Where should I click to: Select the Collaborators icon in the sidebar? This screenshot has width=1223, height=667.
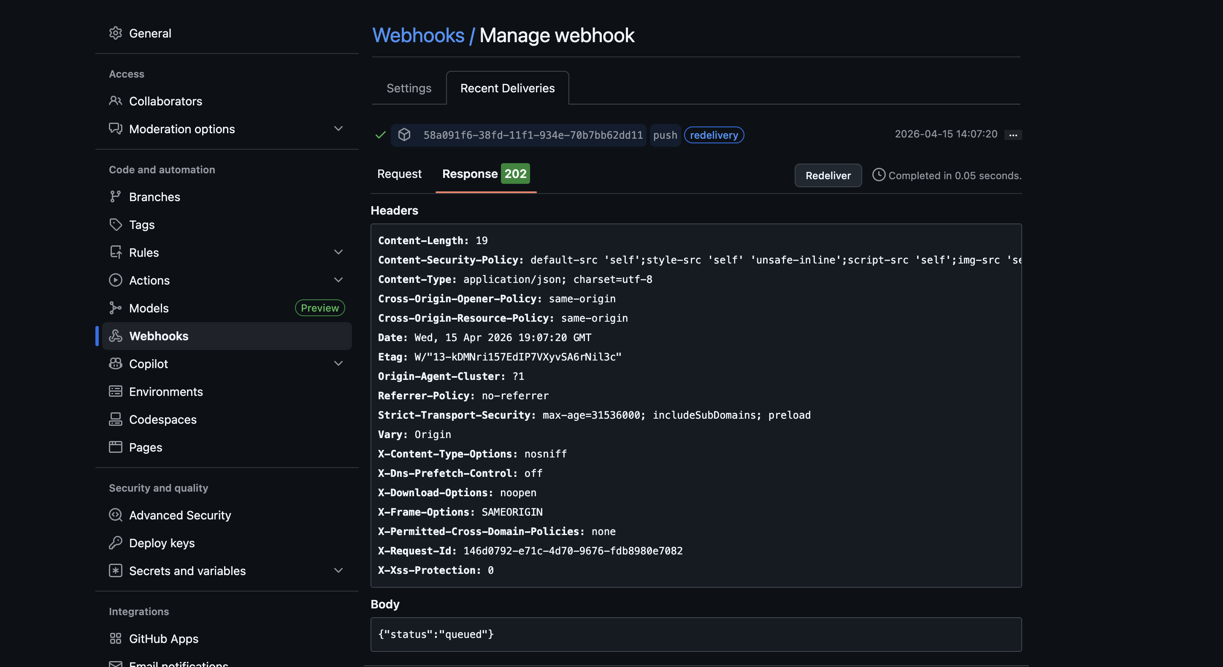tap(115, 101)
